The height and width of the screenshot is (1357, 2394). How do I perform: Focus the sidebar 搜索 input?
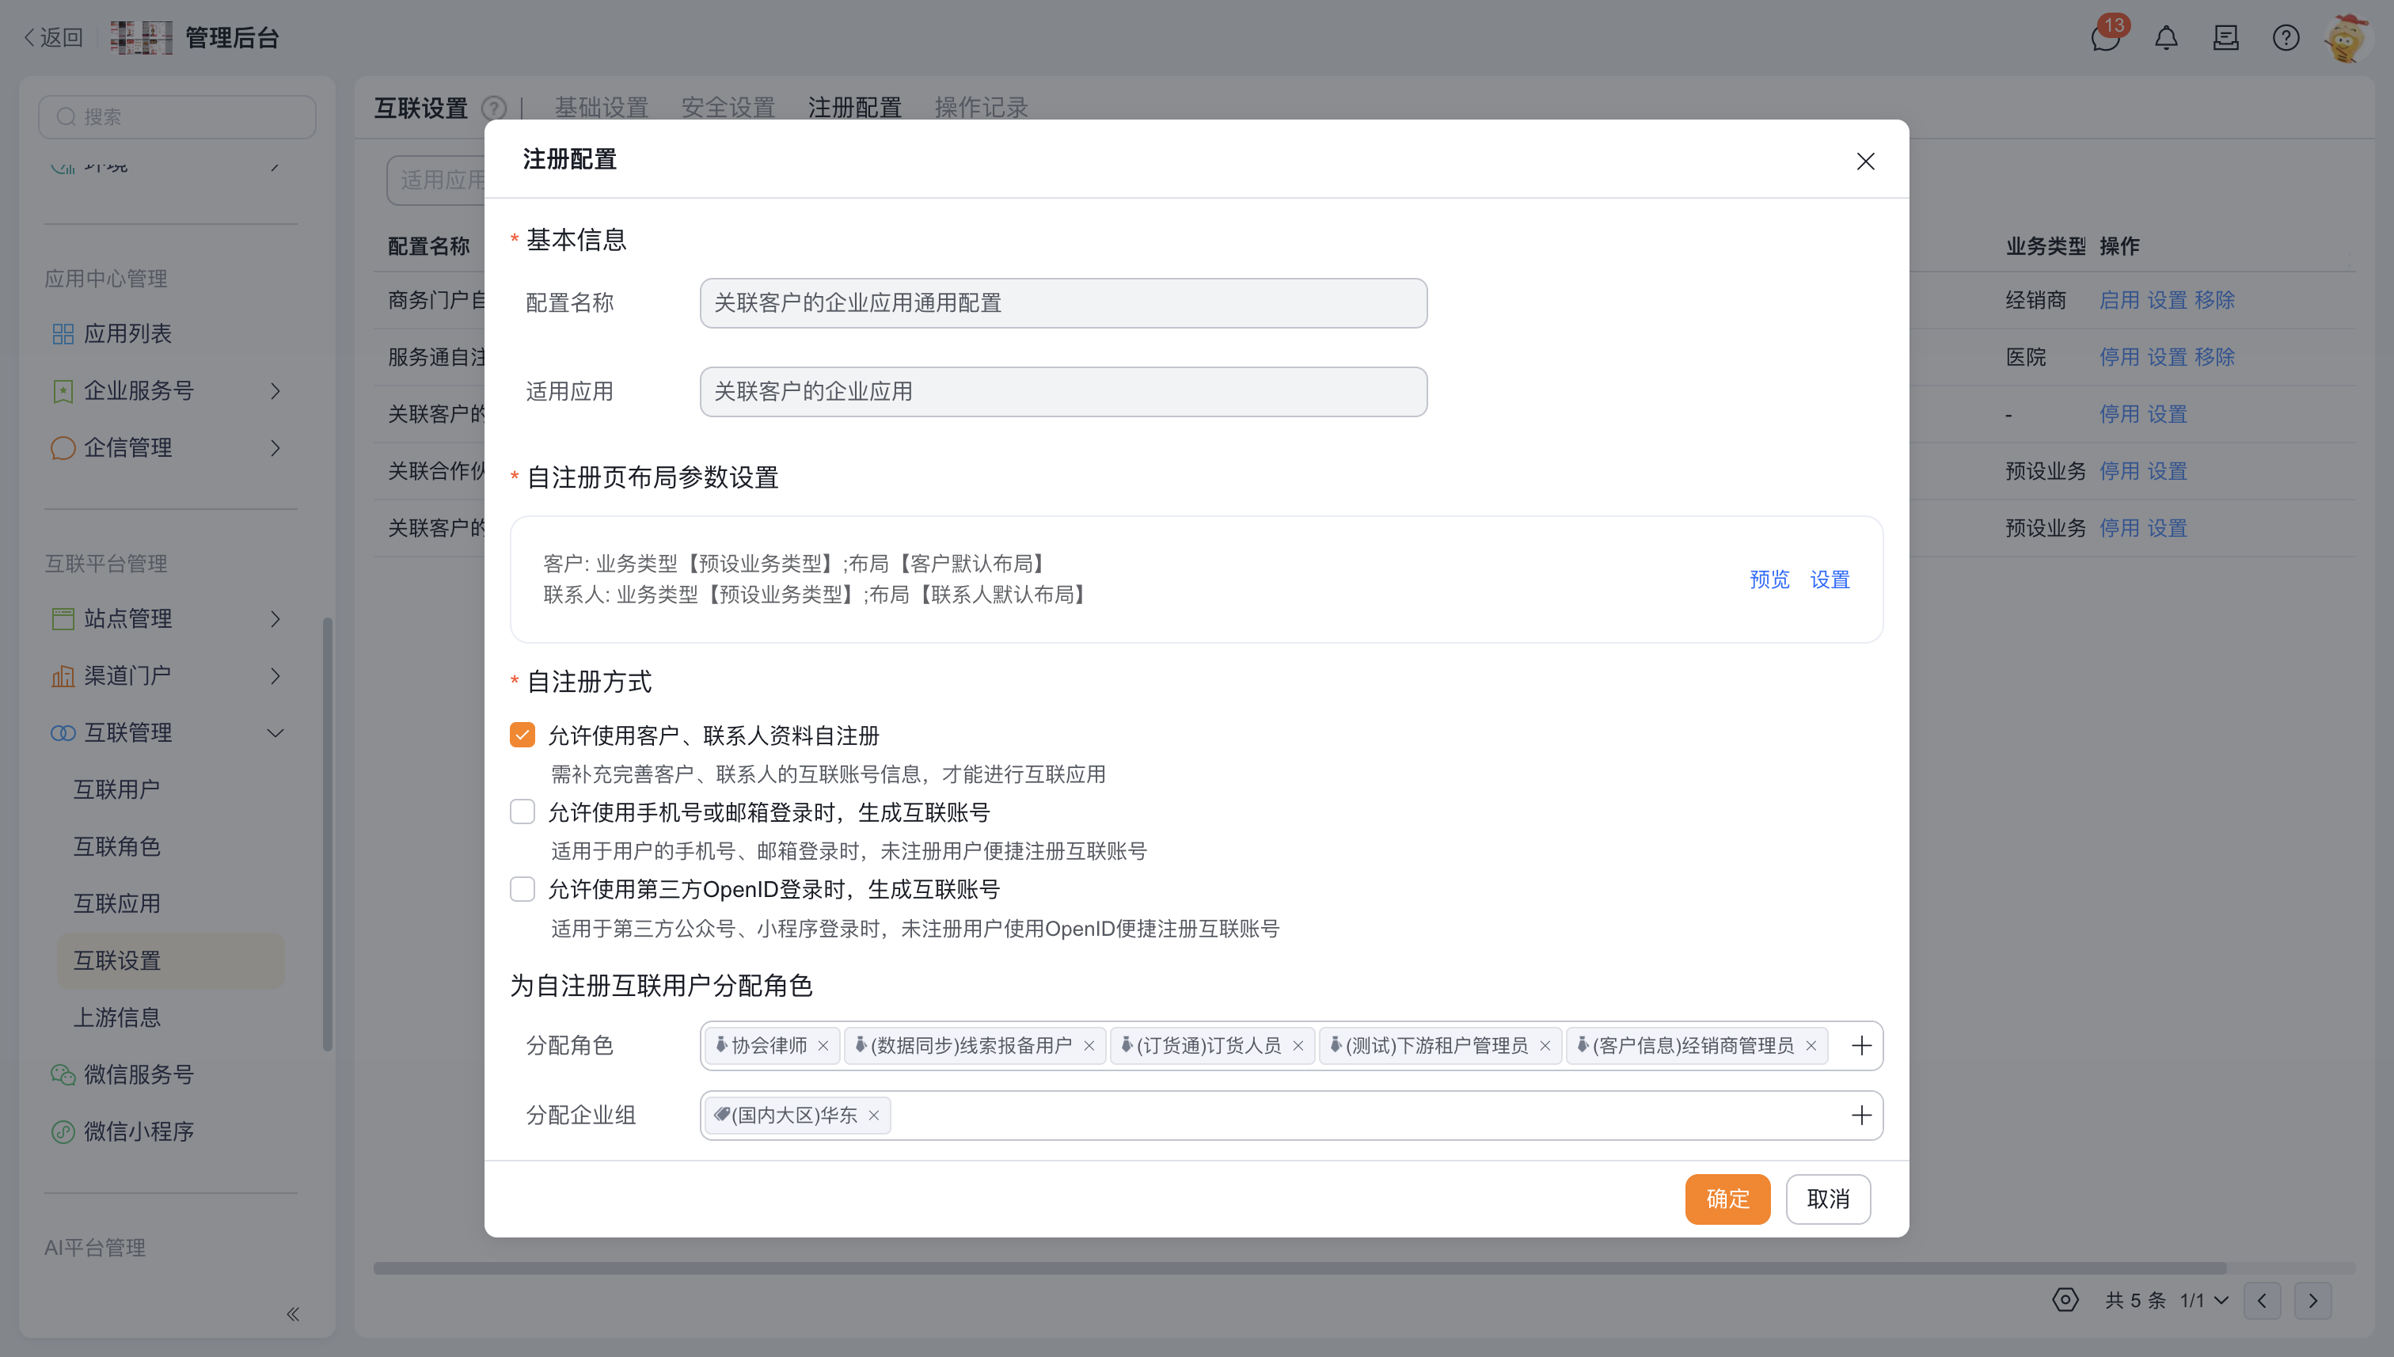[177, 116]
